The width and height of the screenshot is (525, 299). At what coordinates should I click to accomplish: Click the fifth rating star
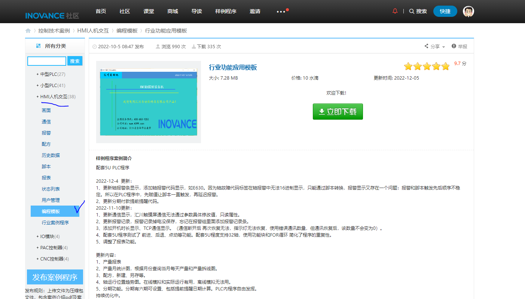[445, 67]
